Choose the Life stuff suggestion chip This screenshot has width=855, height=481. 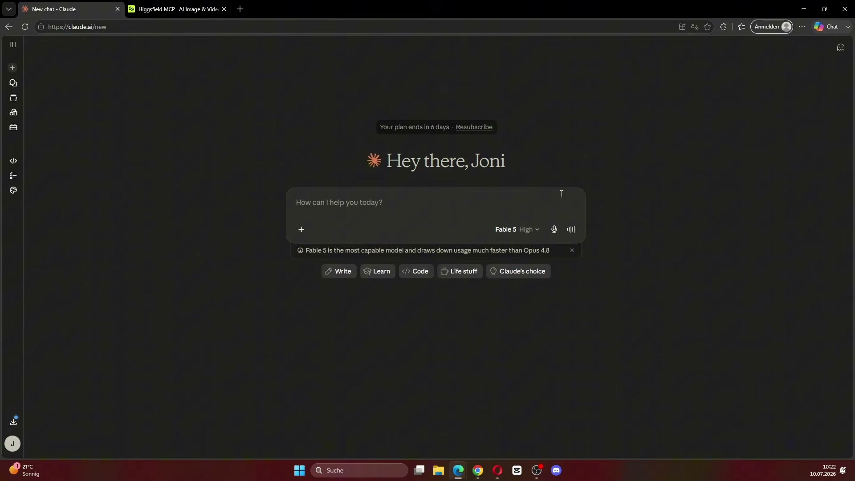[x=460, y=271]
